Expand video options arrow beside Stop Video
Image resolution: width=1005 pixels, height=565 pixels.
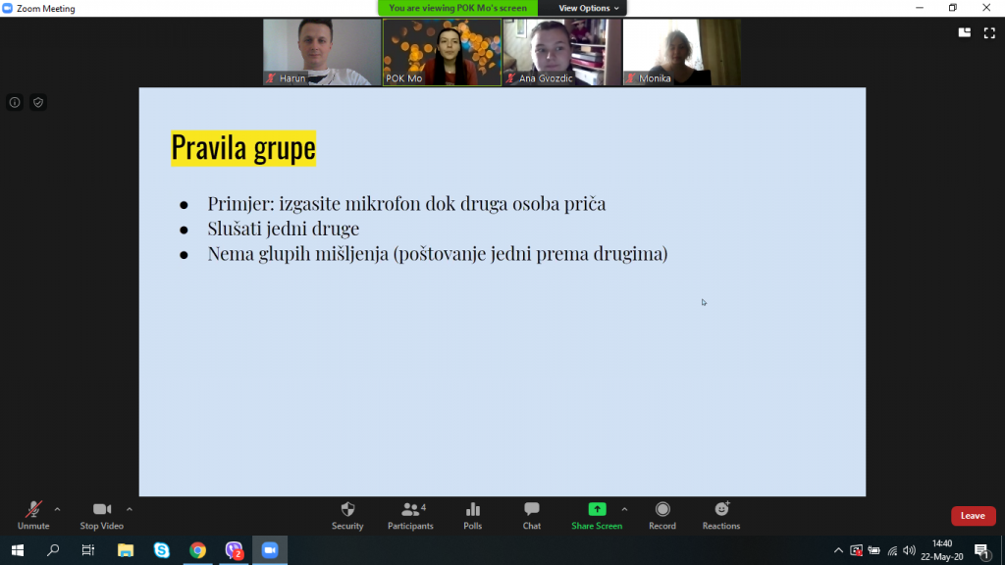tap(130, 509)
